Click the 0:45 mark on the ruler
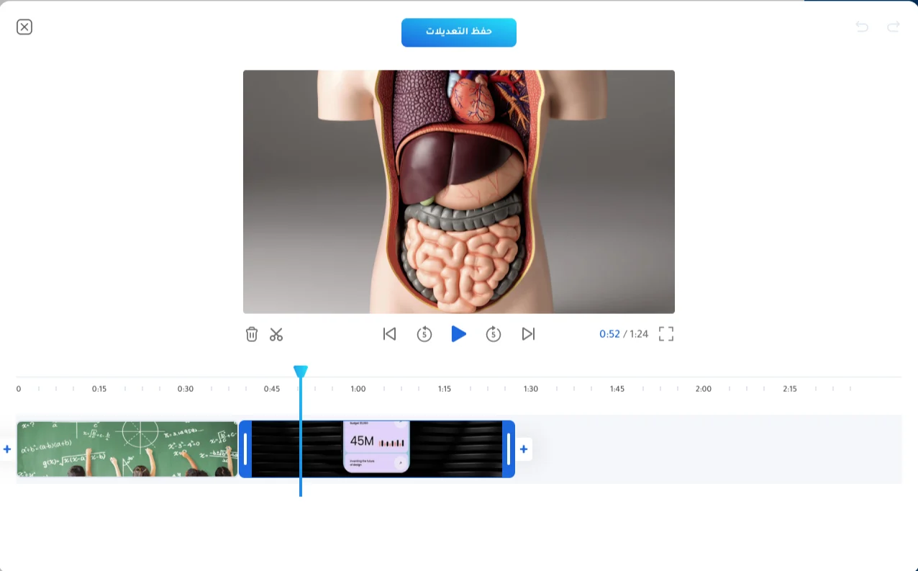 [272, 389]
